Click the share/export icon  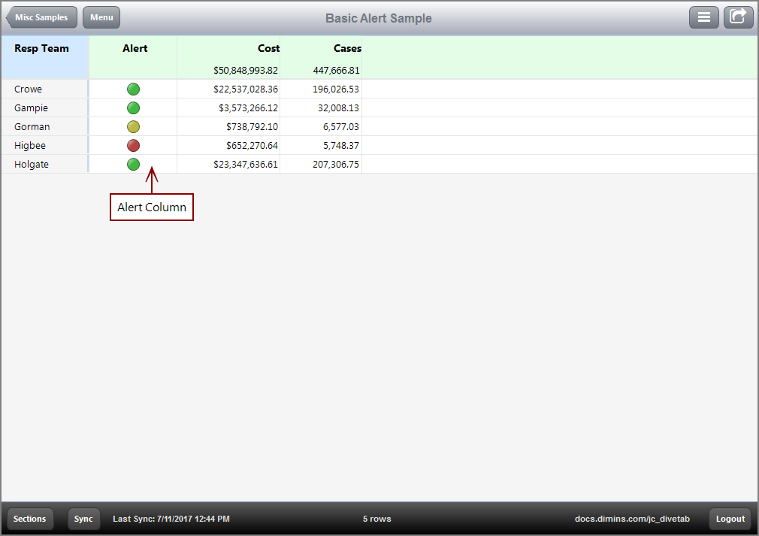click(738, 17)
